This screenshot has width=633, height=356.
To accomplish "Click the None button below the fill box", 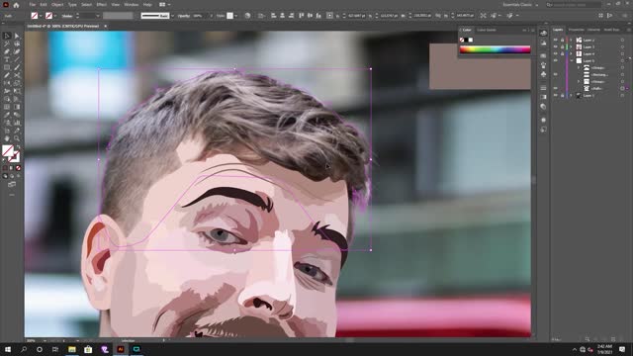I will 18,168.
